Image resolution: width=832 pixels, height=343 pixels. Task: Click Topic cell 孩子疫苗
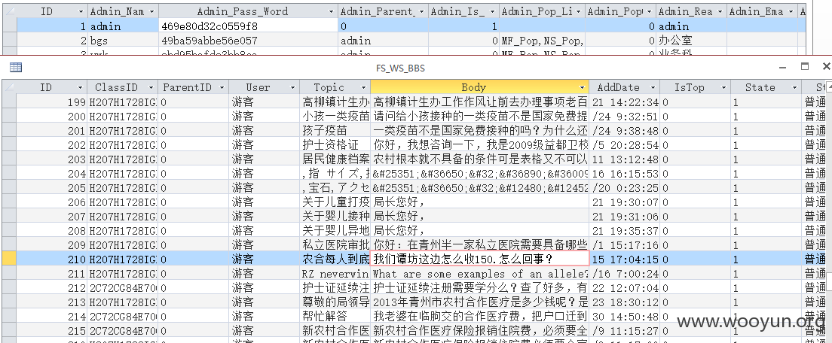click(x=335, y=130)
